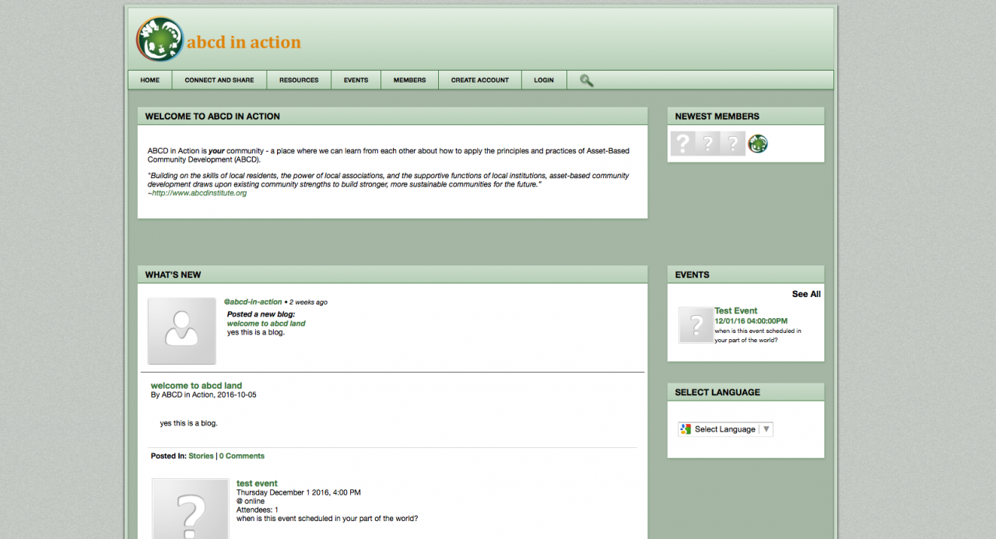Open the italic 'welcome to abcd land' blog link
This screenshot has width=996, height=539.
click(266, 324)
